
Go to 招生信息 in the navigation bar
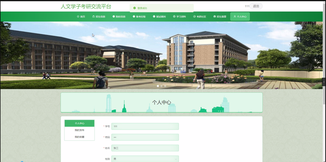pyautogui.click(x=99, y=17)
